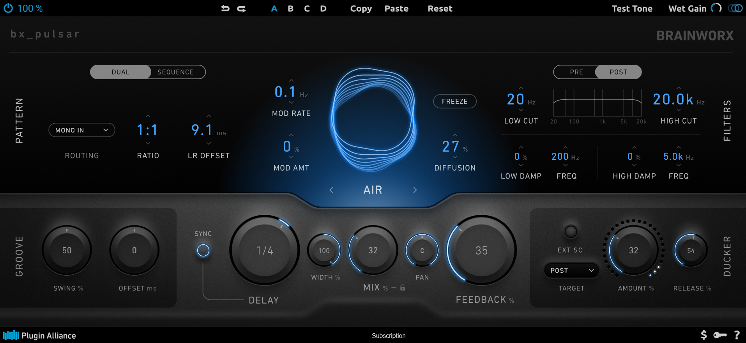Click the Plugin Alliance logo

pos(39,335)
